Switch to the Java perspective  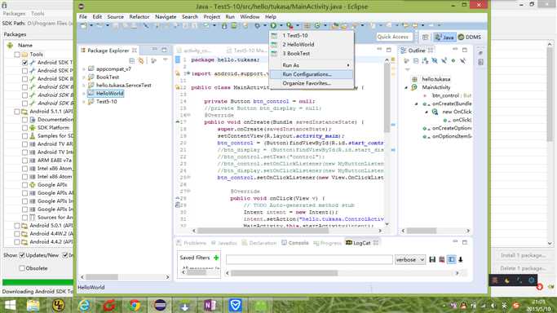[444, 37]
